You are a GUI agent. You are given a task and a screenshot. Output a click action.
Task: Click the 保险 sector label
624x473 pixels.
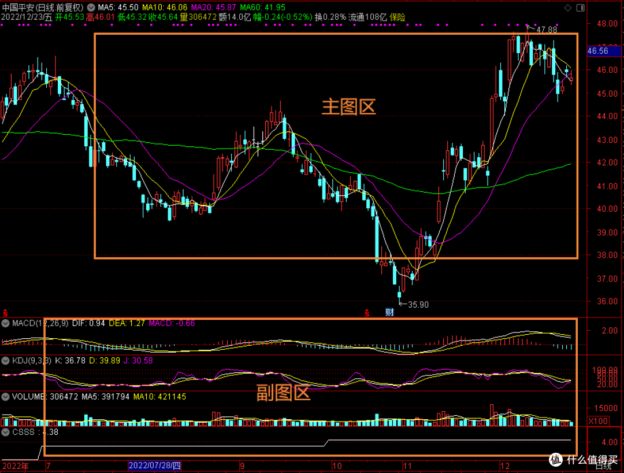coord(397,17)
